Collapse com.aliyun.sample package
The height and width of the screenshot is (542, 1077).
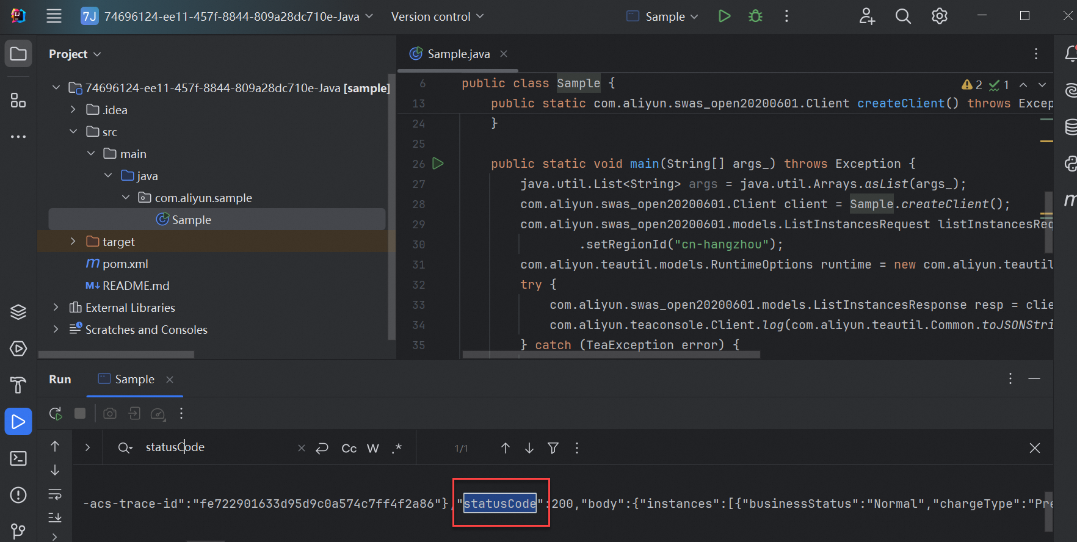pyautogui.click(x=125, y=198)
